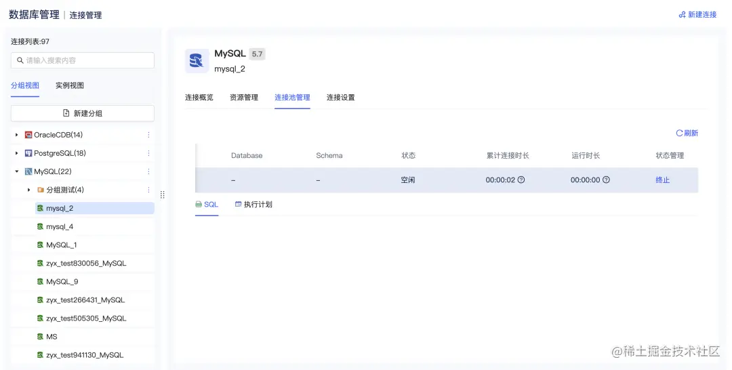
Task: Click the zyx_test266431_MySQL connection icon
Action: click(x=40, y=300)
